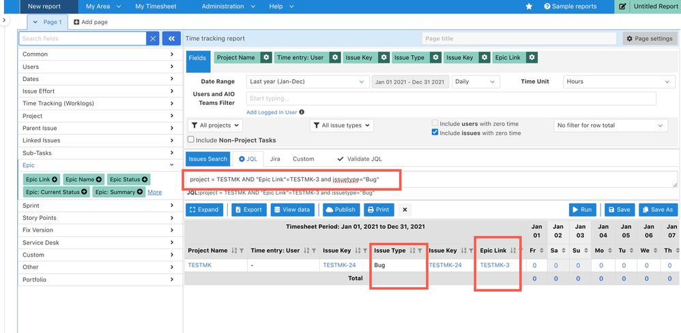Select the Page 1 tab

tap(47, 22)
